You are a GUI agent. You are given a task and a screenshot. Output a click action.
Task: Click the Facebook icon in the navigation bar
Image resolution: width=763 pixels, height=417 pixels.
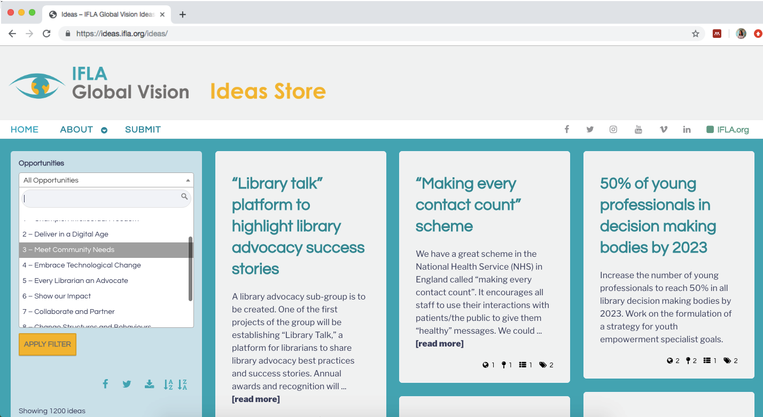pos(567,129)
